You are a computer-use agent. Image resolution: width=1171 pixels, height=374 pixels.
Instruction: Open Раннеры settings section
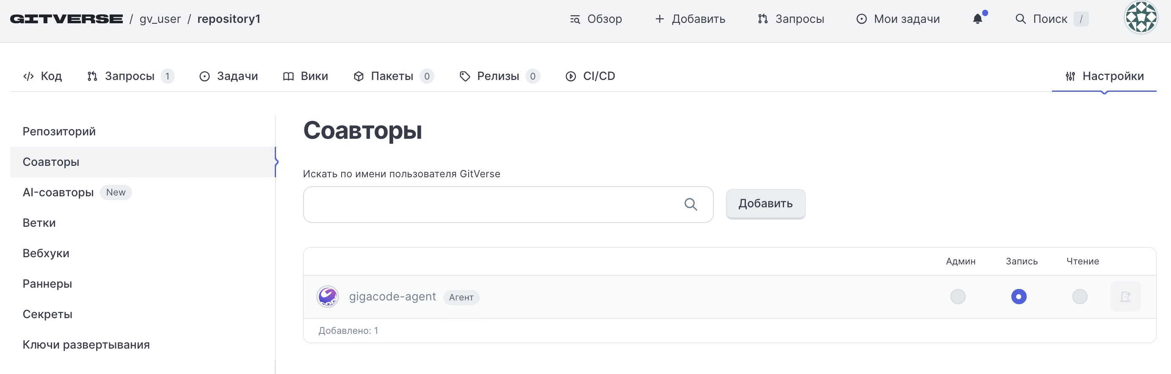tap(143, 283)
